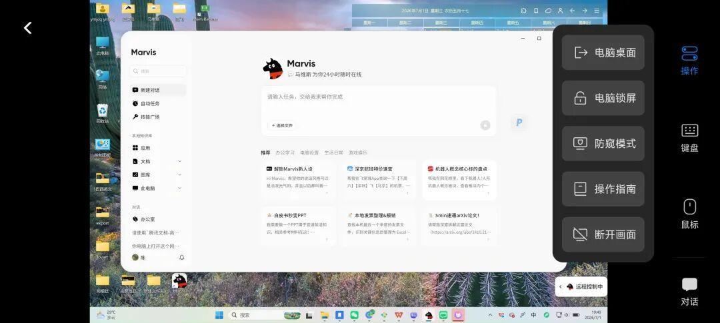Viewport: 720px width, 323px height.
Task: Open 应用 under local knowledge base
Action: (x=159, y=149)
